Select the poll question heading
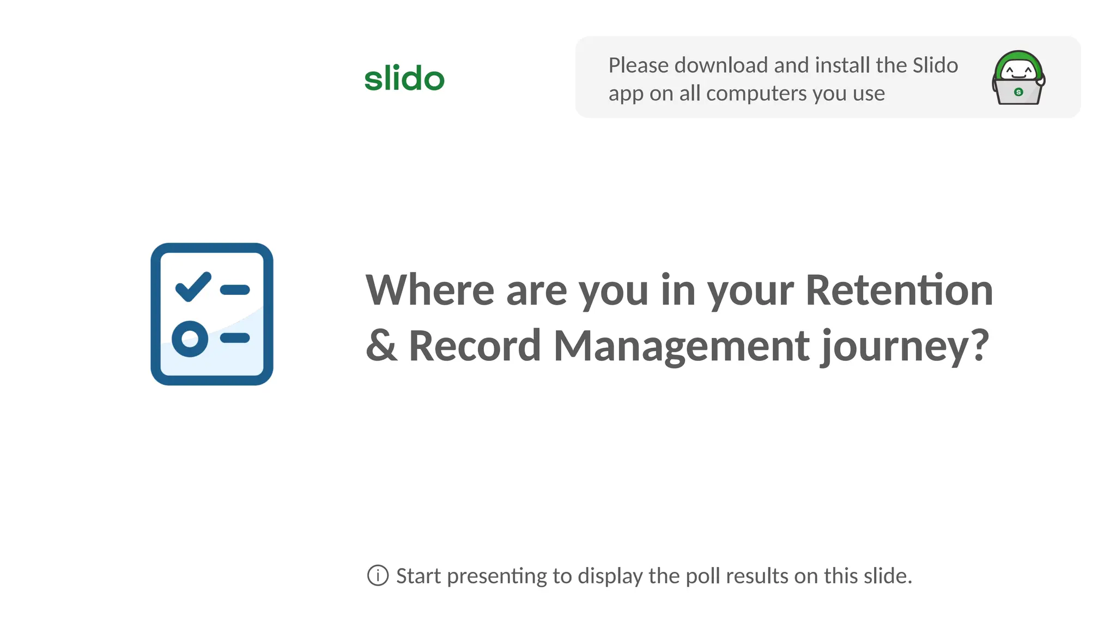This screenshot has height=628, width=1116. (x=679, y=317)
